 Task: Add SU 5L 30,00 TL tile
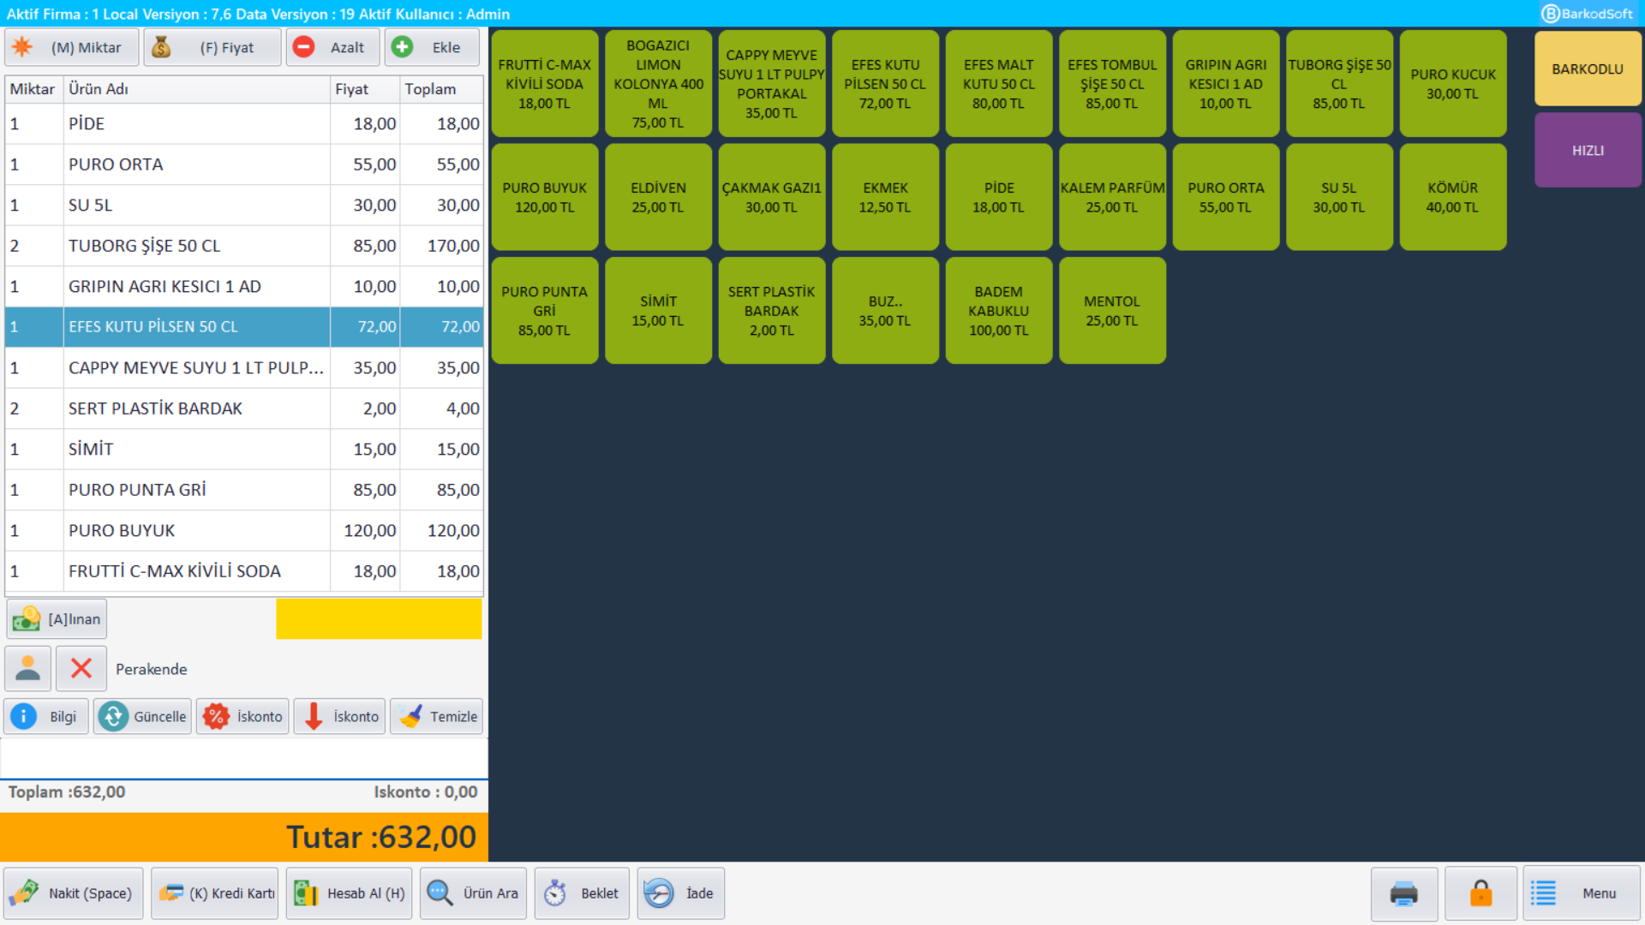pos(1339,197)
